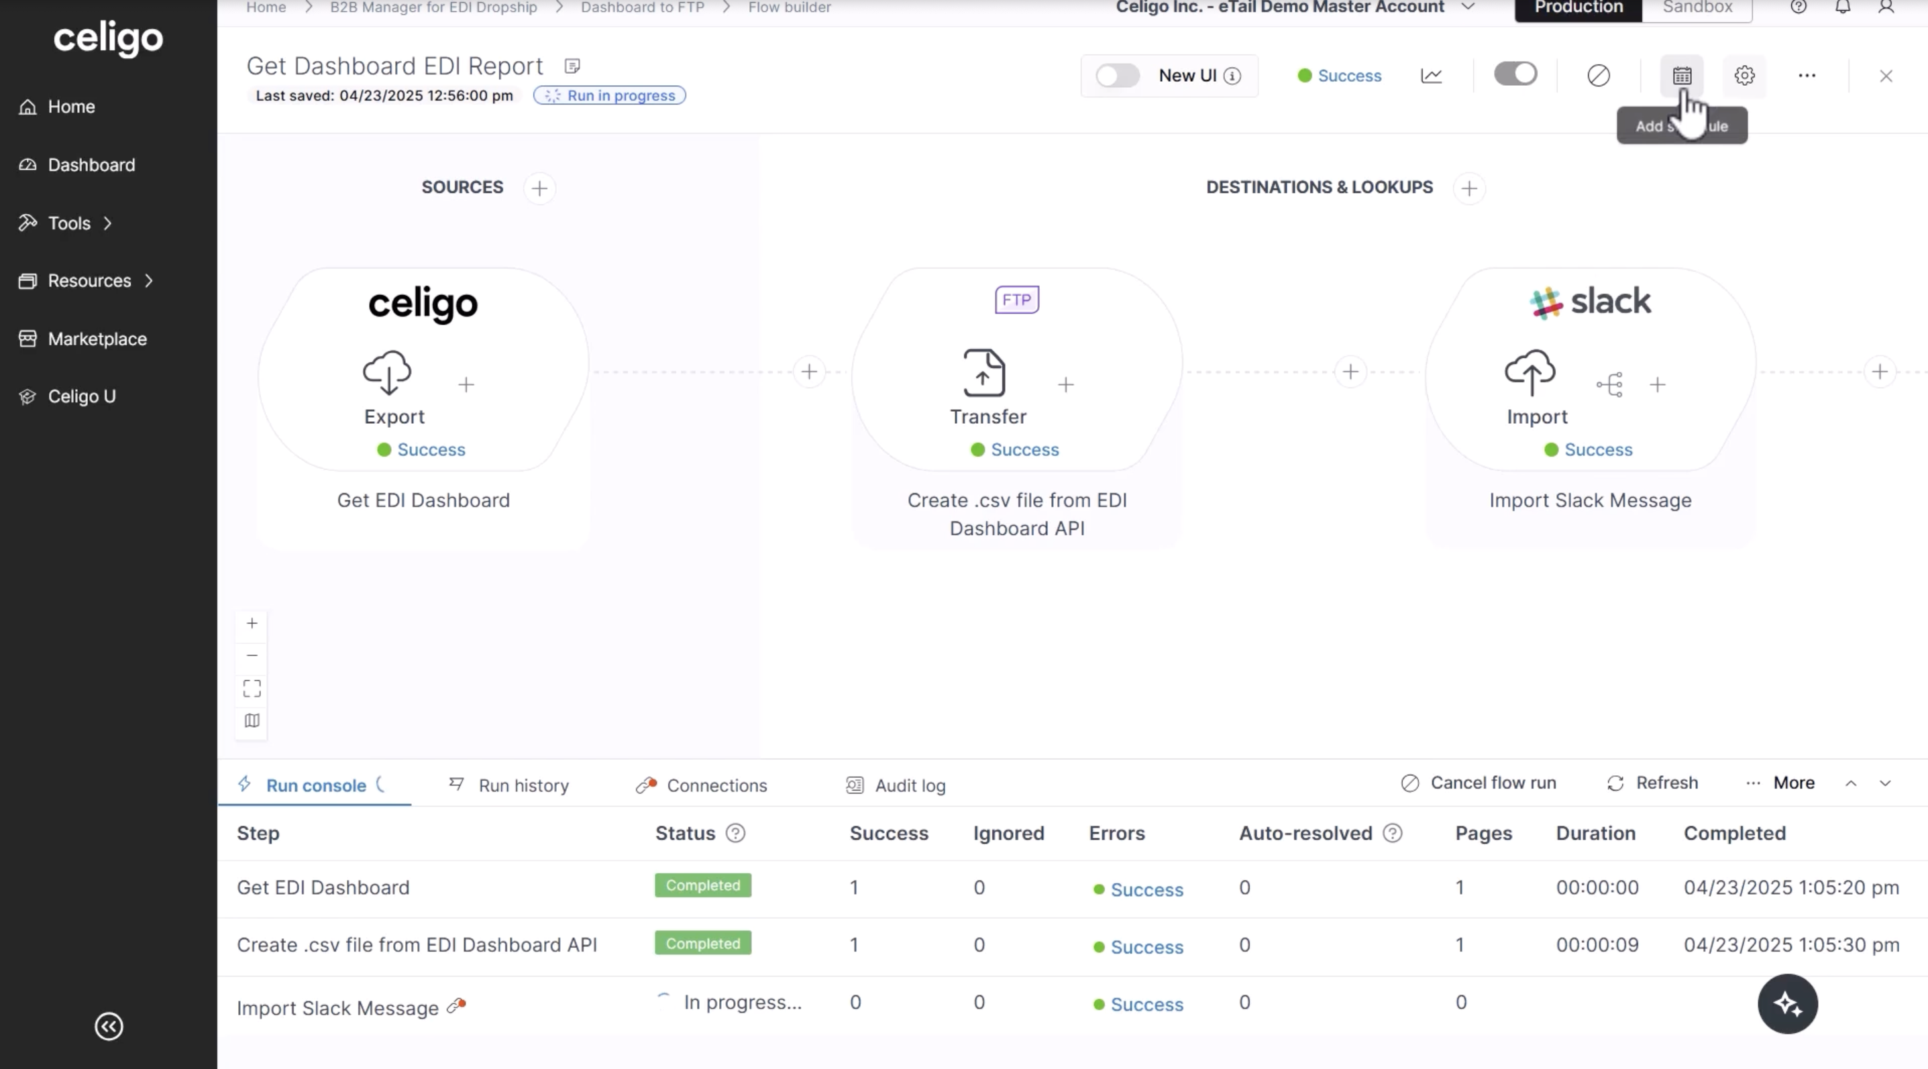Click the Celigo Export cloud download icon
The height and width of the screenshot is (1069, 1928).
click(x=387, y=372)
